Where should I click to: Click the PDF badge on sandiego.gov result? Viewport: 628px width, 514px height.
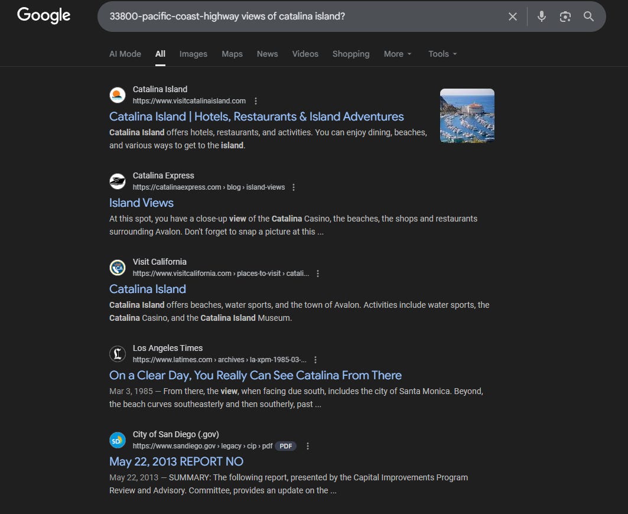[285, 446]
